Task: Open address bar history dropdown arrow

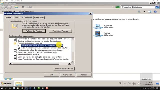Action: click(113, 7)
